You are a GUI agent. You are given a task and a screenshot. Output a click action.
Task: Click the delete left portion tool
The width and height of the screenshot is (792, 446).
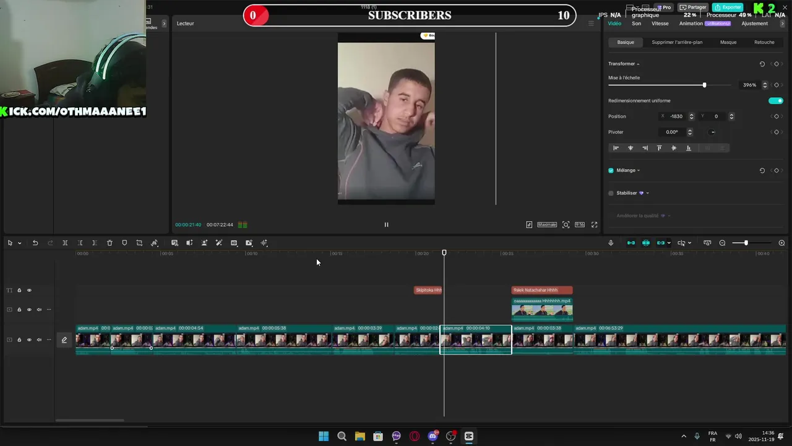(x=80, y=243)
